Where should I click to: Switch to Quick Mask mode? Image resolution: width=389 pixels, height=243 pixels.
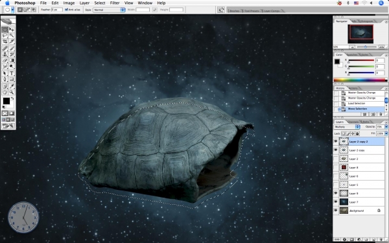[12, 113]
